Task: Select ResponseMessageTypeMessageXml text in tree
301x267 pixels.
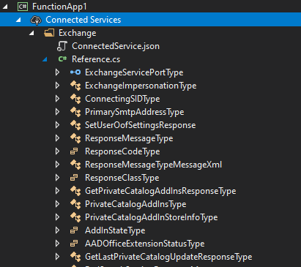Action: click(x=153, y=165)
